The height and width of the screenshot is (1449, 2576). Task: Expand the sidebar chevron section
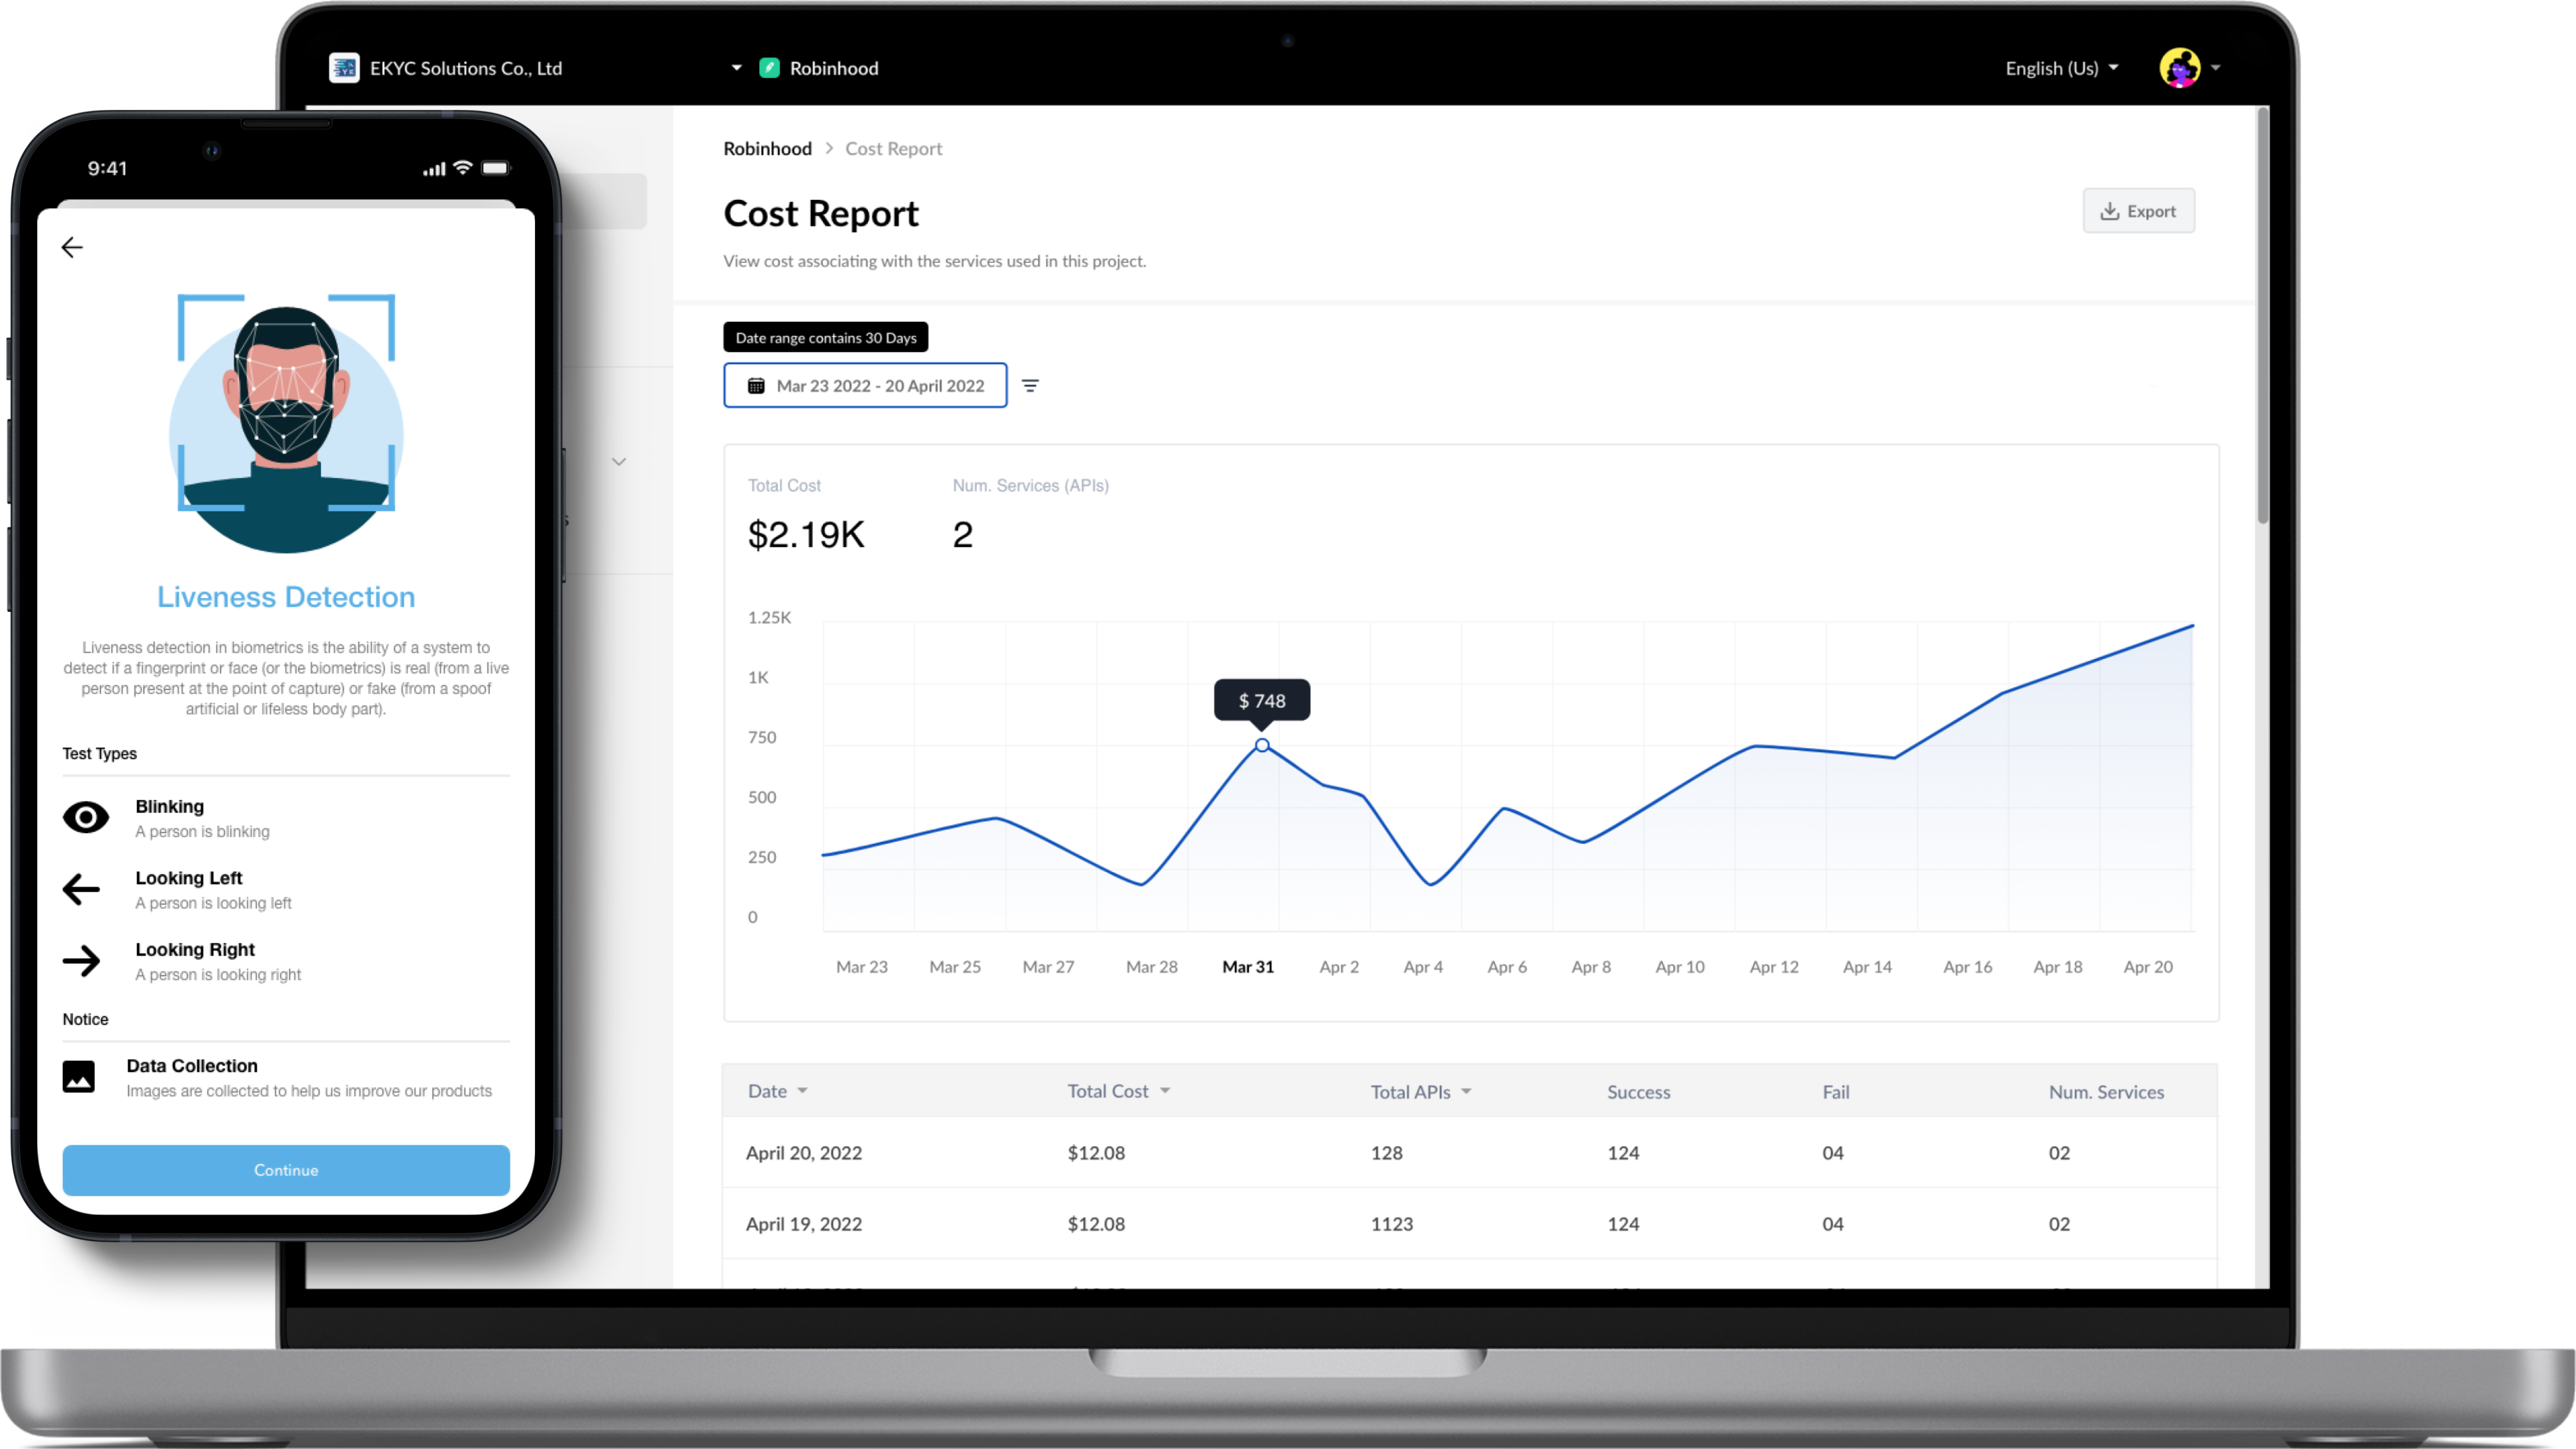(619, 461)
